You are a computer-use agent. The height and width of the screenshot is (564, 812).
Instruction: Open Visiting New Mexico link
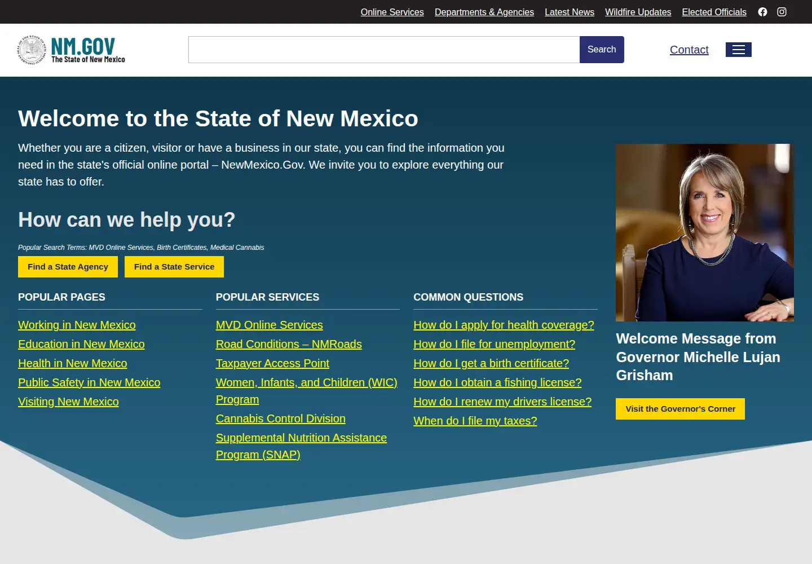pos(68,402)
